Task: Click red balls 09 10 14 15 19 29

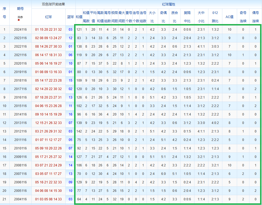Action: (x=48, y=114)
